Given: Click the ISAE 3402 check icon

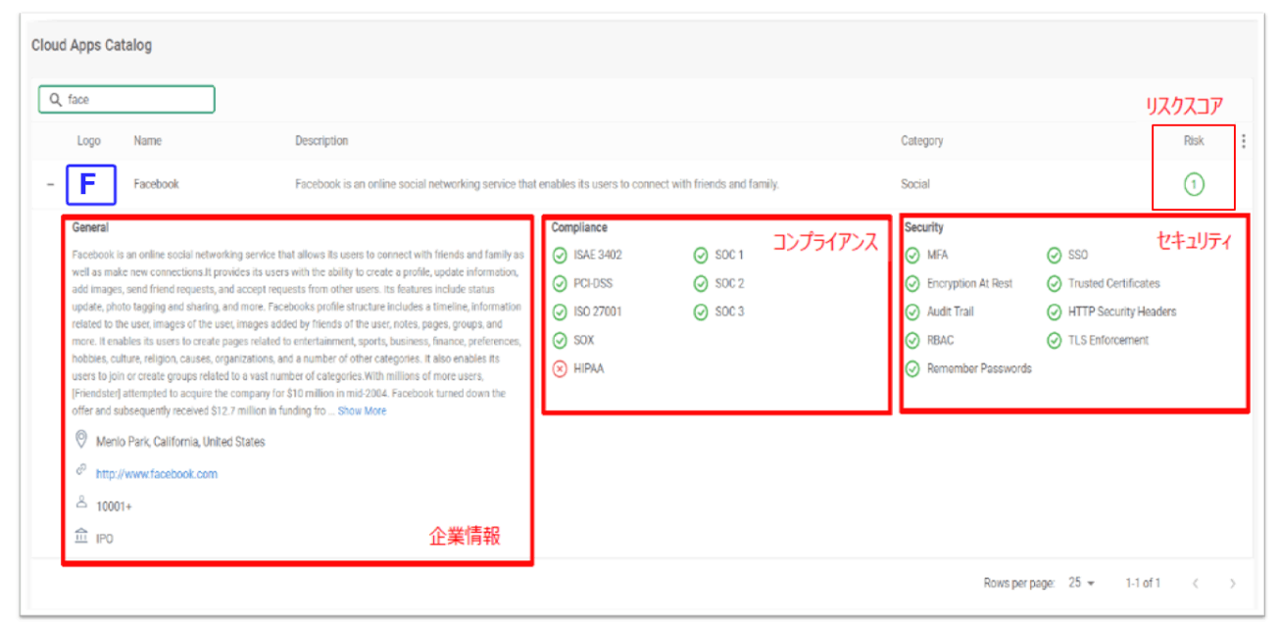Looking at the screenshot, I should point(560,256).
